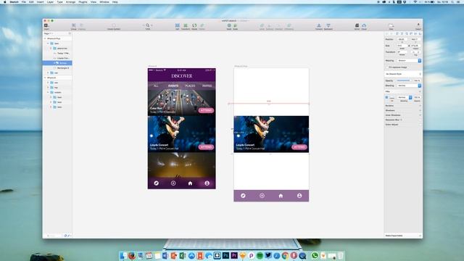Add a new Borders style

pos(420,106)
